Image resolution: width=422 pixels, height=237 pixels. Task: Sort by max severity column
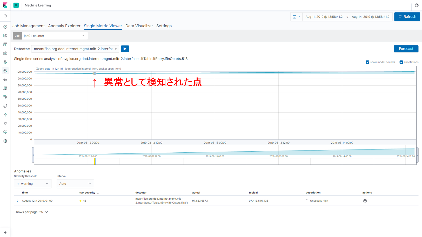pyautogui.click(x=89, y=193)
